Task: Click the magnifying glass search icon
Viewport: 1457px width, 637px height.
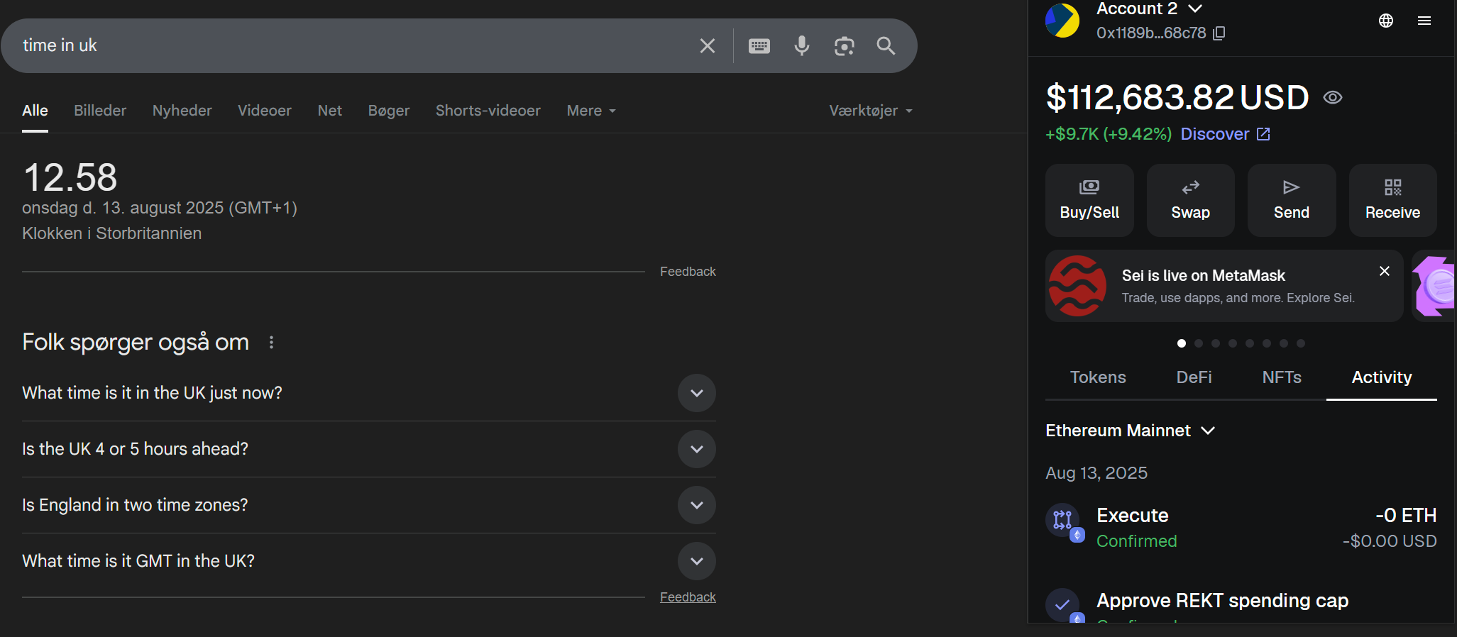Action: 886,46
